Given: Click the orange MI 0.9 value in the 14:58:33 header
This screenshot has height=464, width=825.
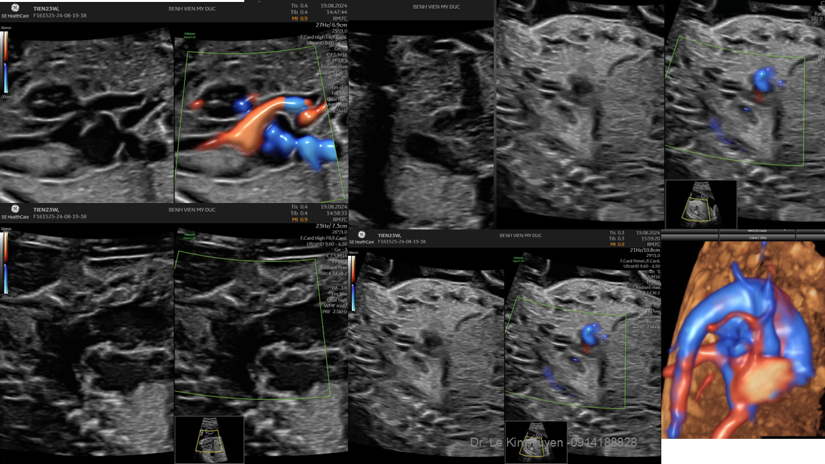Looking at the screenshot, I should click(299, 219).
